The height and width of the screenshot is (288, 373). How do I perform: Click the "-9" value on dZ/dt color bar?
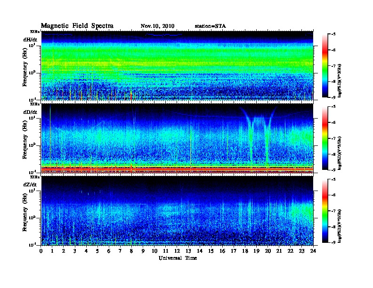point(333,242)
